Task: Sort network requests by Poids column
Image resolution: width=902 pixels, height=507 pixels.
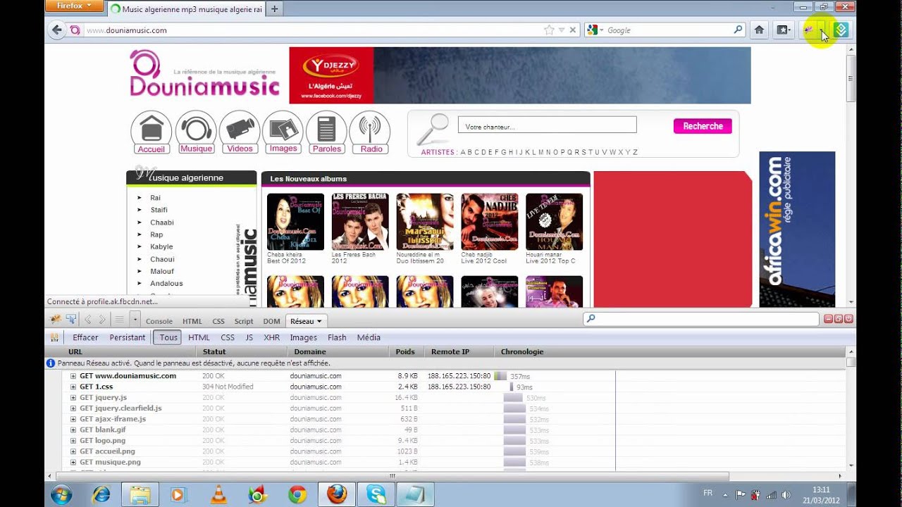Action: [x=405, y=351]
